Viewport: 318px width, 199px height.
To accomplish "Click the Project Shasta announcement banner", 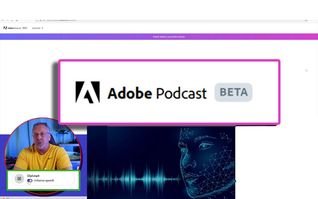I will (169, 37).
